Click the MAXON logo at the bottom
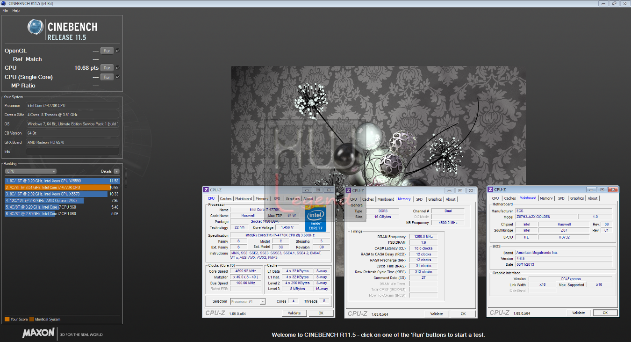631x342 pixels. coord(39,334)
